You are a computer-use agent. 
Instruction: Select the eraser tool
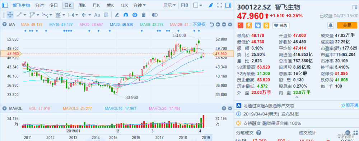(117, 15)
